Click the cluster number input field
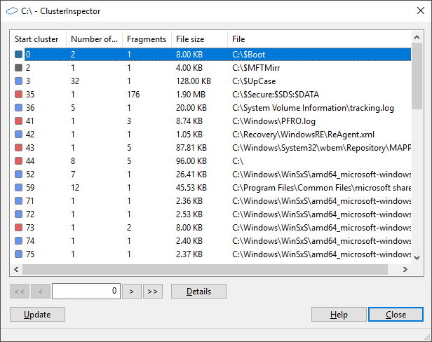The image size is (432, 342). tap(86, 291)
